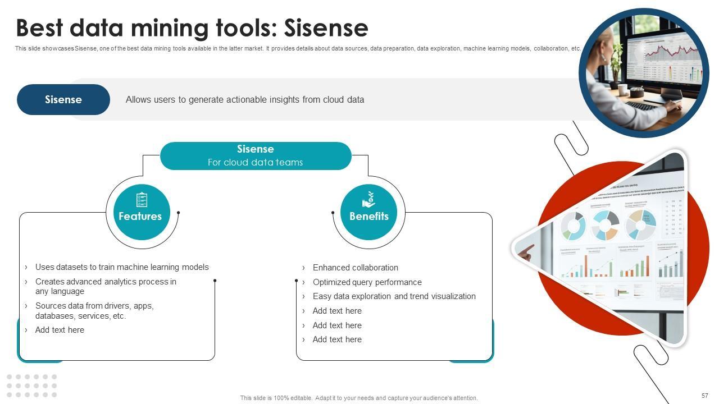Image resolution: width=719 pixels, height=404 pixels.
Task: Select 'Sources data from drivers, apps, databases' bullet
Action: pyautogui.click(x=94, y=311)
